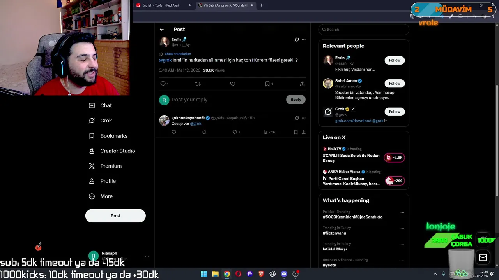Open Chrome from the taskbar

(227, 274)
